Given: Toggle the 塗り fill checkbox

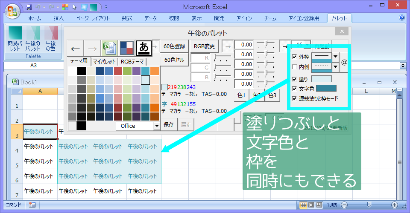Looking at the screenshot, I should click(294, 79).
